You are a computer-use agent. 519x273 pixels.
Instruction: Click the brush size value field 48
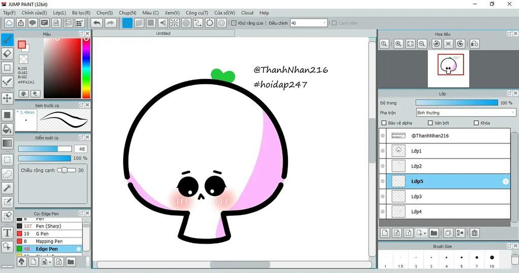(x=81, y=149)
